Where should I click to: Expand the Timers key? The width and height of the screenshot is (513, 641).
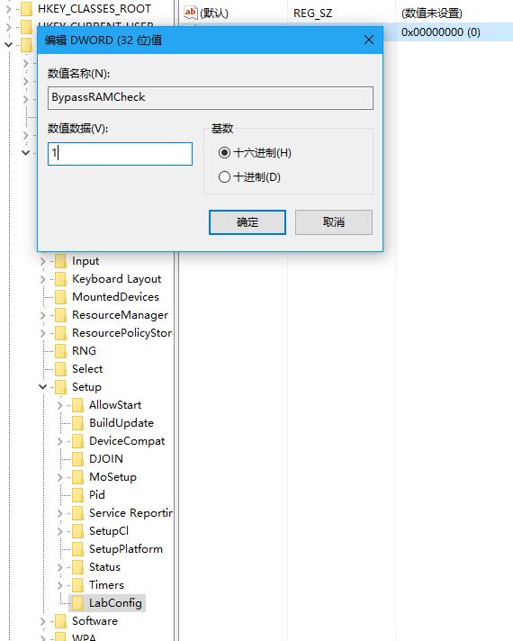click(x=59, y=585)
